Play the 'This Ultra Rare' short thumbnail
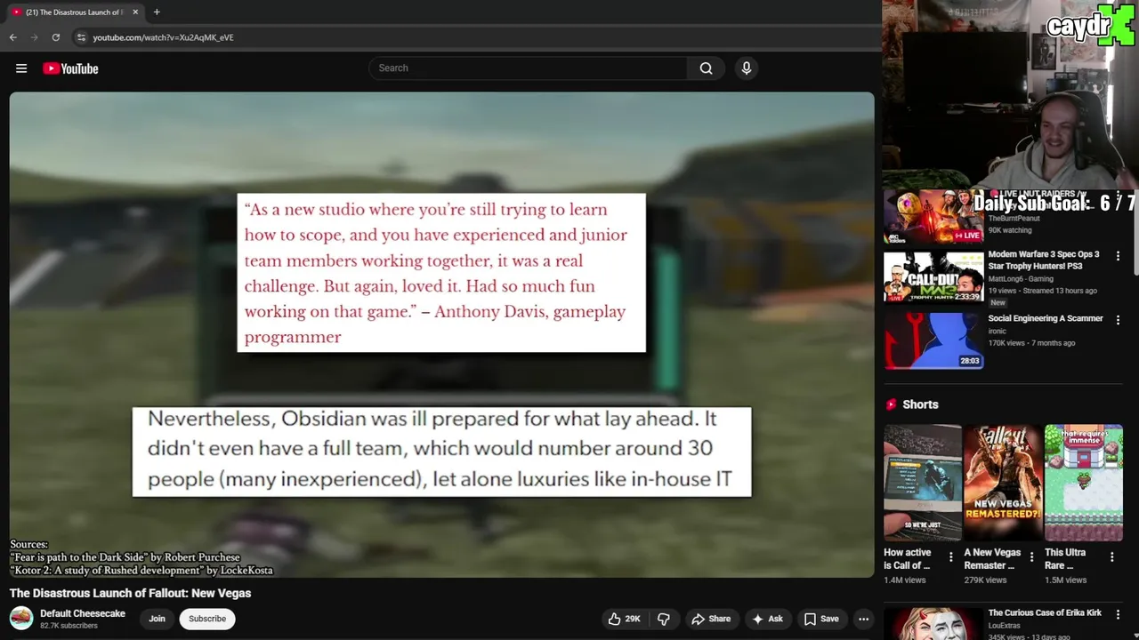Screen dimensions: 1139x640 [1084, 483]
